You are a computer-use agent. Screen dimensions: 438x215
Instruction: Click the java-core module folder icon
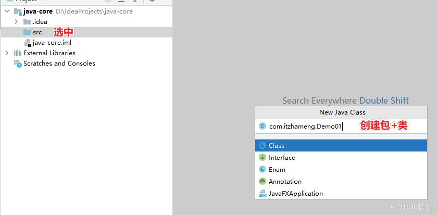coord(18,12)
